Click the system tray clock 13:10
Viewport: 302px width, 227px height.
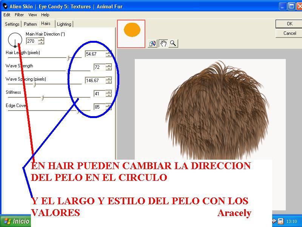(291, 221)
